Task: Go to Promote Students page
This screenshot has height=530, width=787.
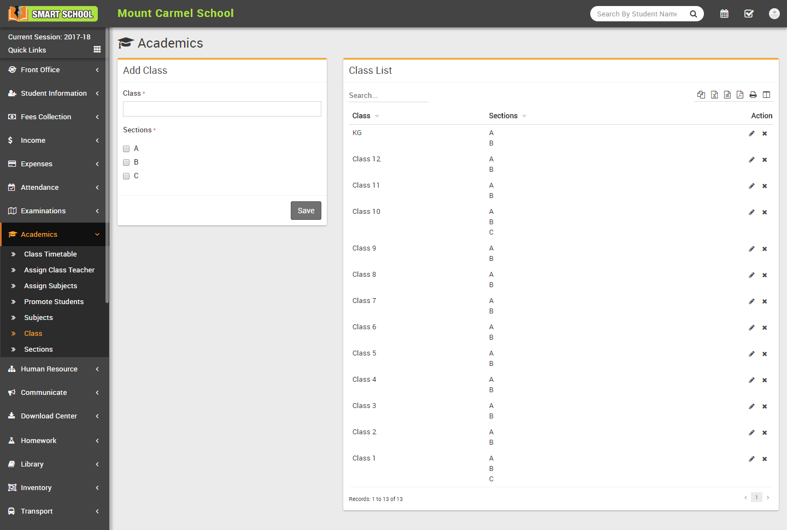Action: [x=54, y=302]
